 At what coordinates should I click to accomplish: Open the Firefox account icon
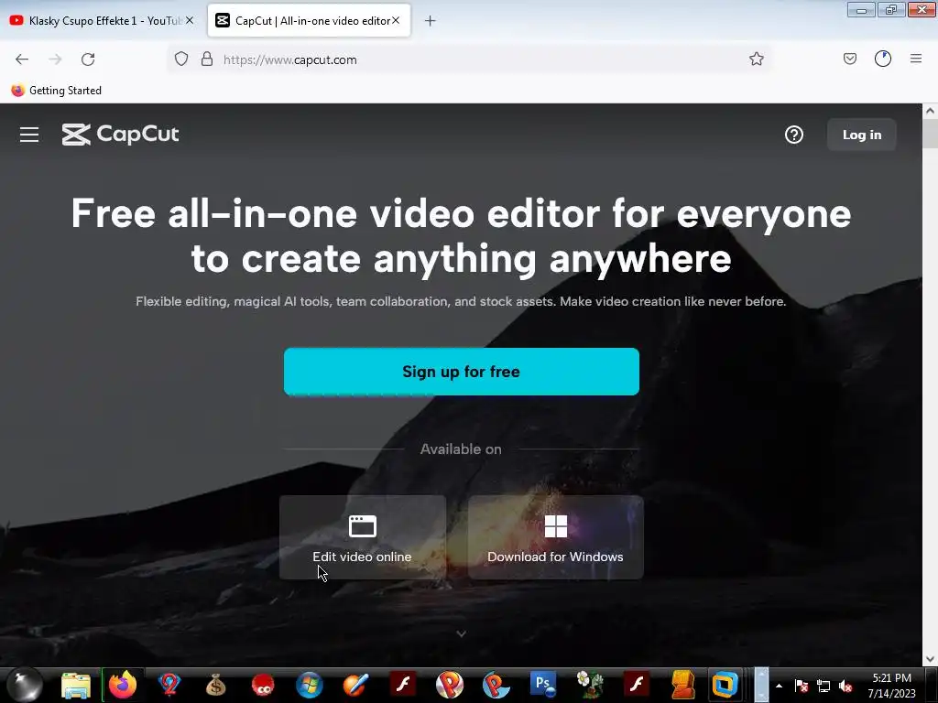(x=883, y=59)
